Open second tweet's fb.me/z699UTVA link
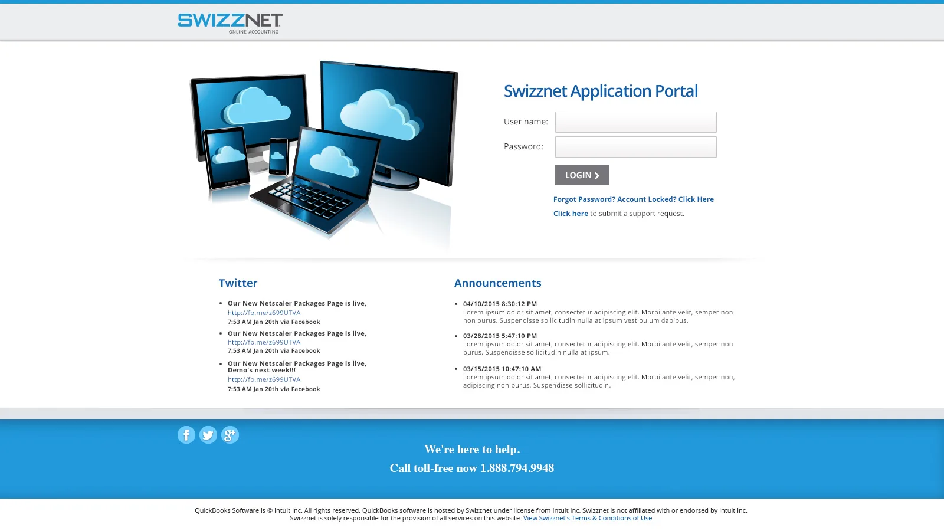The height and width of the screenshot is (531, 944). [264, 342]
